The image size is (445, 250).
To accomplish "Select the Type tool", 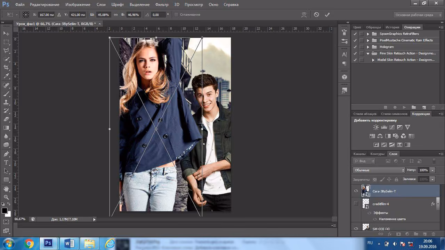I will click(x=6, y=162).
